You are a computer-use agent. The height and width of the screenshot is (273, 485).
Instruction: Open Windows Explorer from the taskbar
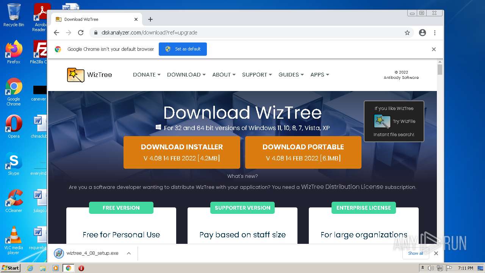tap(43, 268)
